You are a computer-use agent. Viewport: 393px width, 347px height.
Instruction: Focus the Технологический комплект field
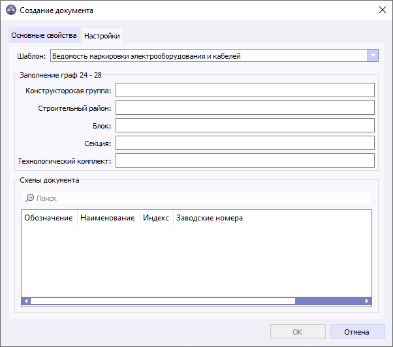point(245,160)
